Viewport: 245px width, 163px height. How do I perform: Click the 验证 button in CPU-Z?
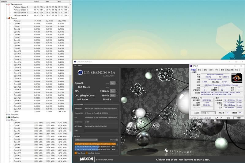pos(228,118)
